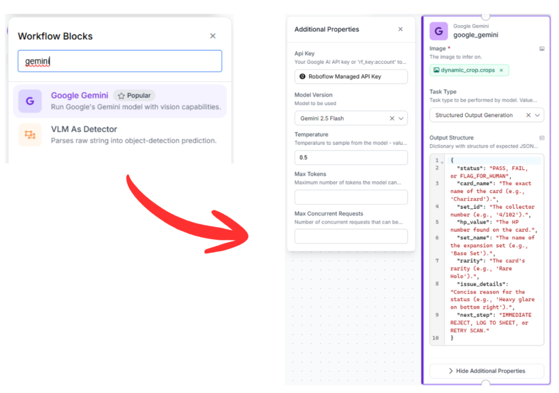
Task: Click the Google Gemini G icon in results
Action: click(30, 101)
